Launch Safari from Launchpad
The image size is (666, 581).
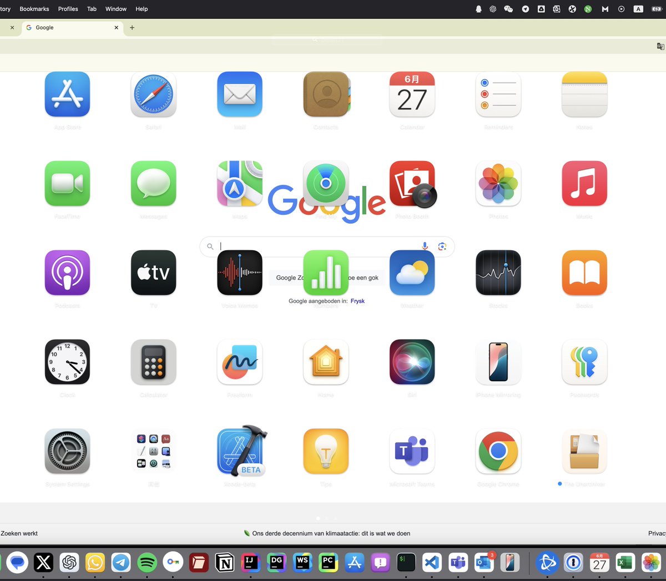click(x=154, y=94)
